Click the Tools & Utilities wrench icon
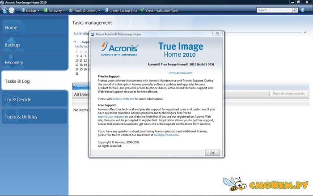The image size is (313, 196). tap(71, 10)
